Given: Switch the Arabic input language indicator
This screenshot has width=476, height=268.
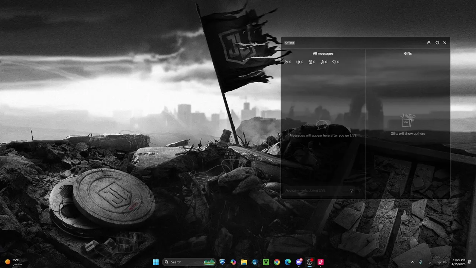Looking at the screenshot, I should tap(430, 262).
